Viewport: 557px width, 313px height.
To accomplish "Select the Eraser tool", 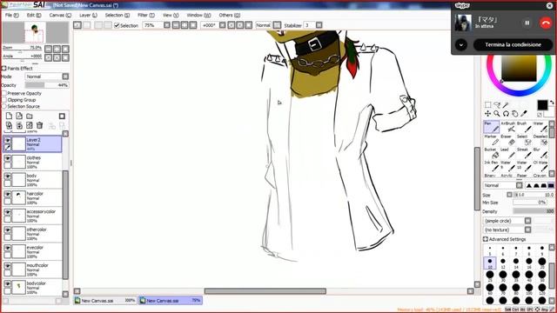I will (x=508, y=141).
